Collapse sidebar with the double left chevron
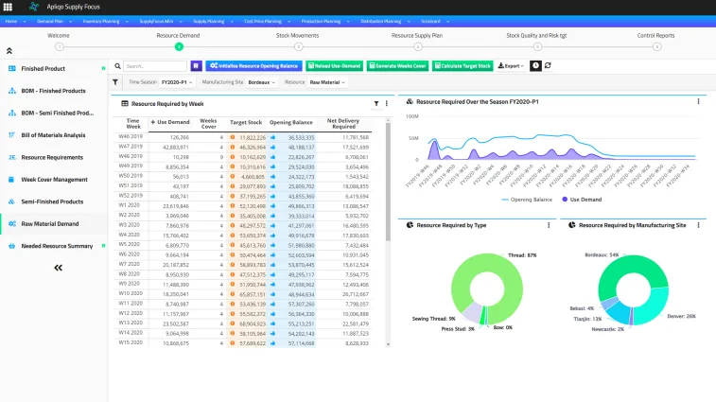Image resolution: width=716 pixels, height=402 pixels. (x=58, y=268)
